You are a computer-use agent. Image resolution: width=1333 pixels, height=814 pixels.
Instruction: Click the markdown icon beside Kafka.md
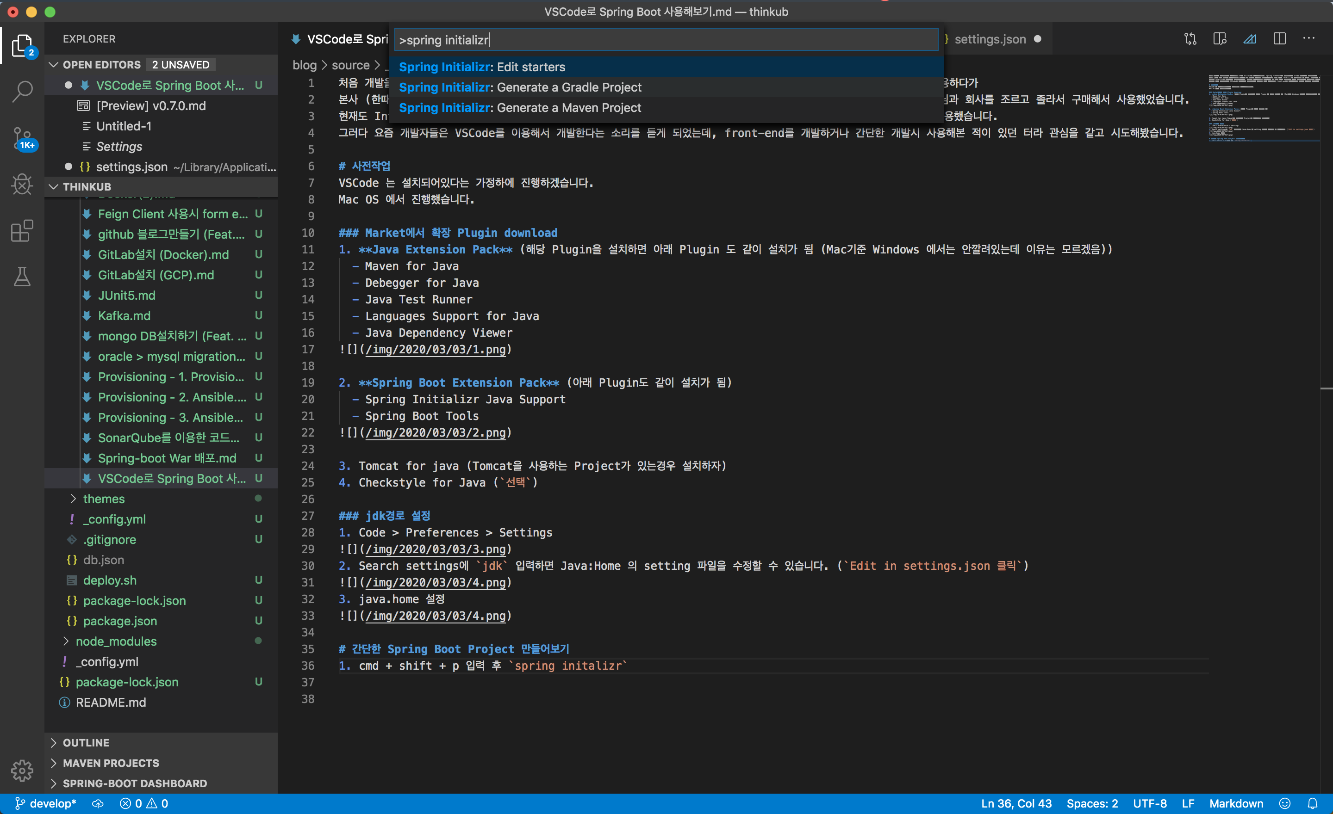pyautogui.click(x=87, y=315)
